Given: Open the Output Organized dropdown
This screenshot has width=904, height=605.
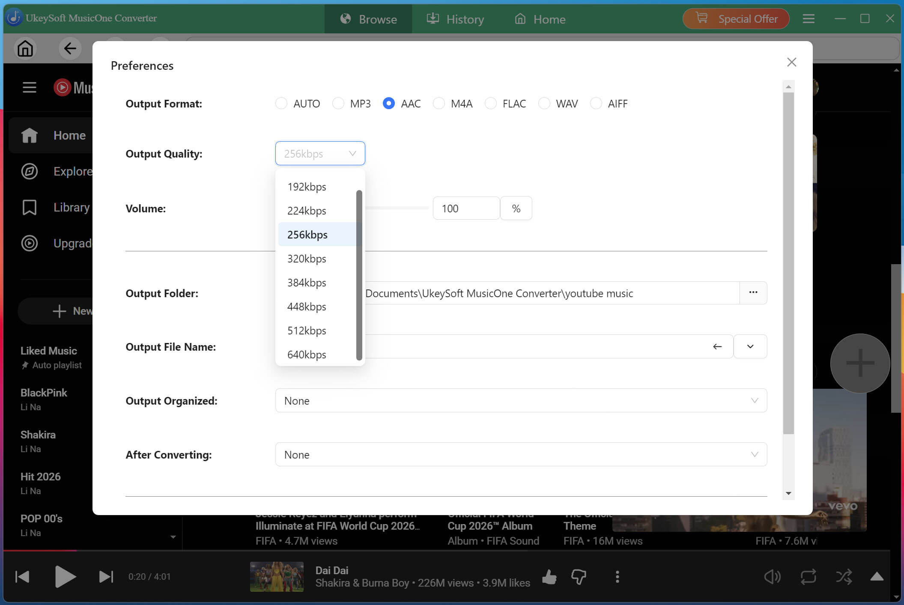Looking at the screenshot, I should pos(521,401).
